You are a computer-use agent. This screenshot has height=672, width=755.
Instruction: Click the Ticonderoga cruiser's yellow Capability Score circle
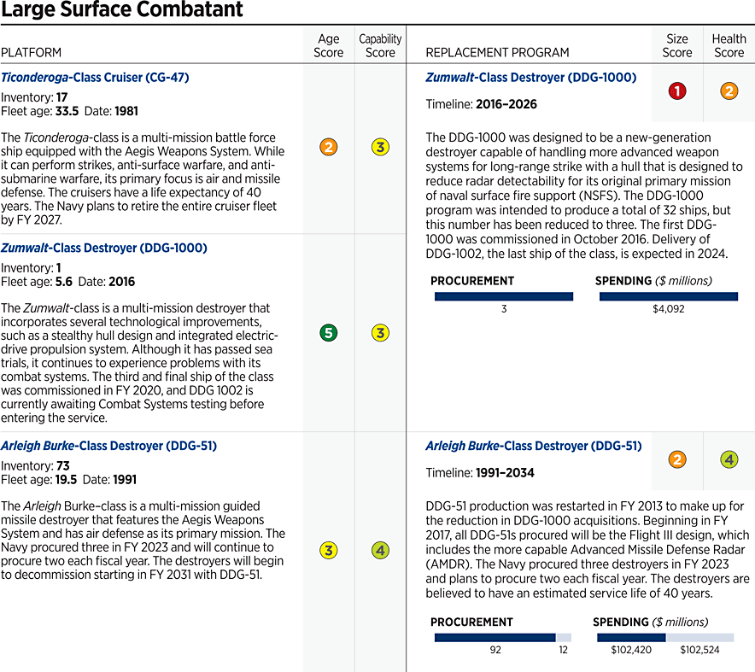pos(380,147)
